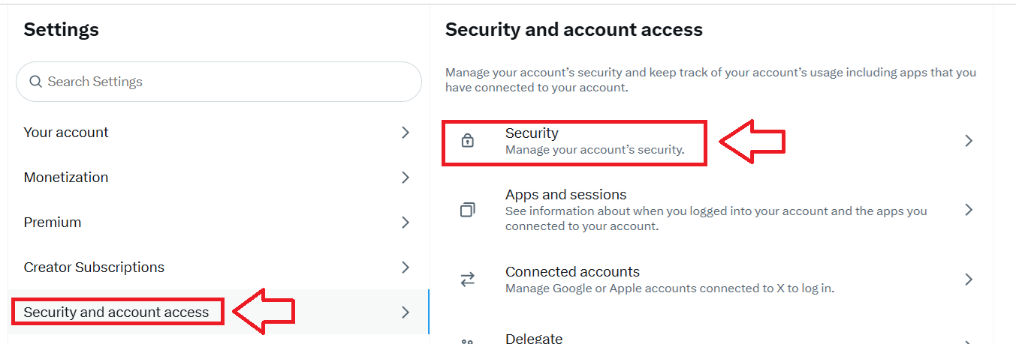Click the chevron beside Security option
Image resolution: width=1016 pixels, height=344 pixels.
[x=969, y=141]
